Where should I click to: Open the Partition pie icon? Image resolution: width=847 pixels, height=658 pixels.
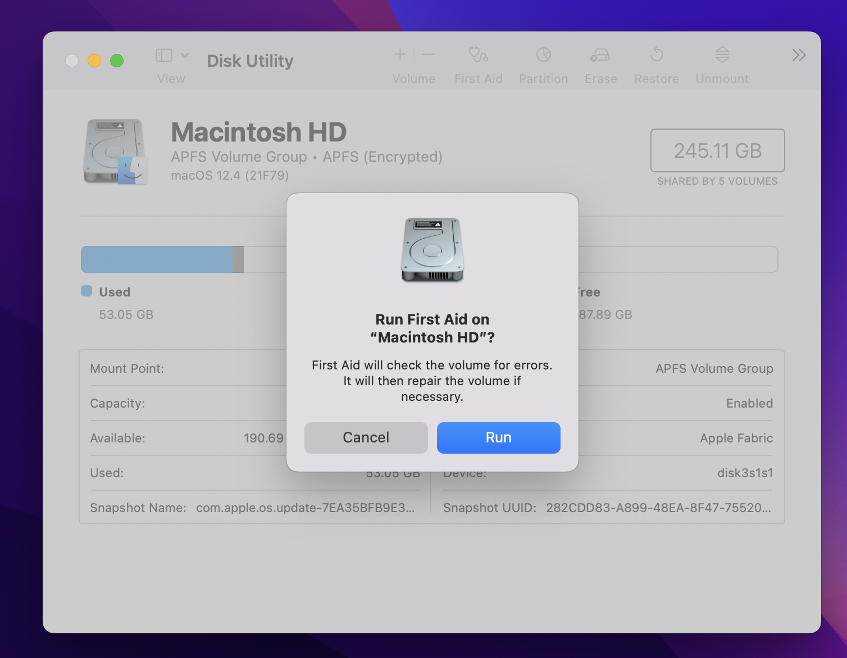click(x=544, y=54)
